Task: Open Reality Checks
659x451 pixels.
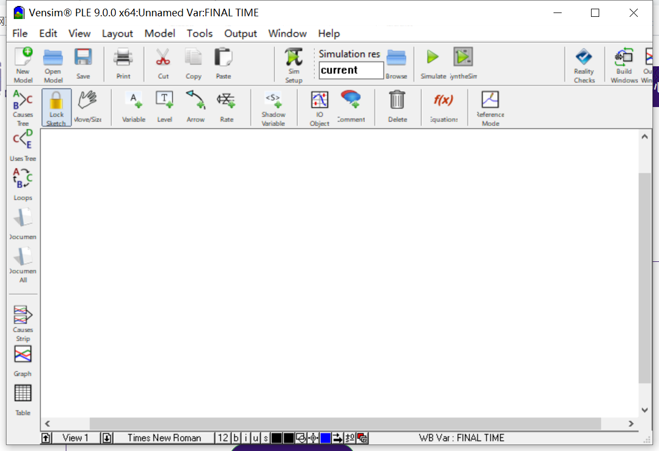Action: tap(584, 65)
